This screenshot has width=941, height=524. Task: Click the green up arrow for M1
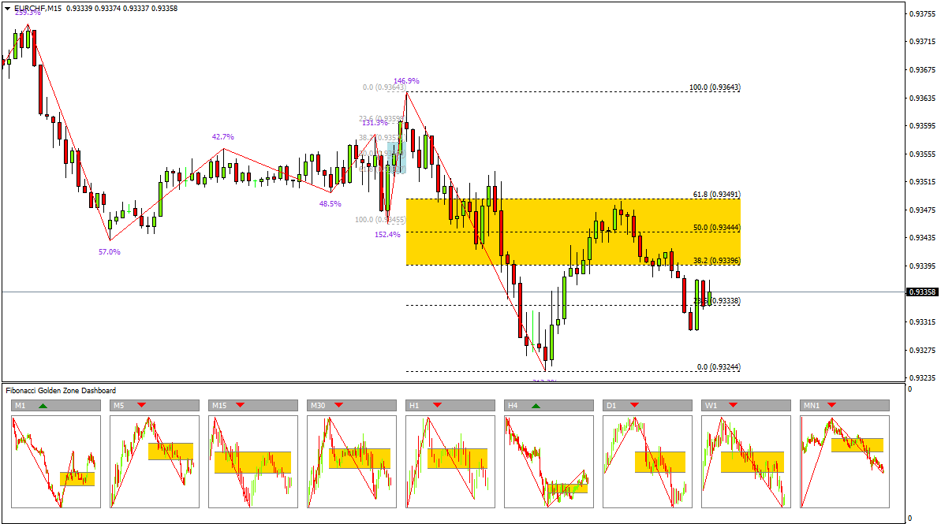pyautogui.click(x=43, y=405)
